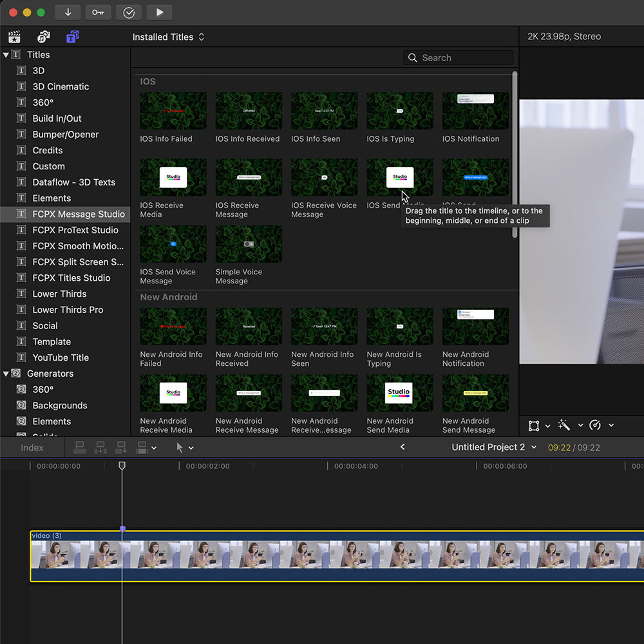Click the Import Media down-arrow button

pos(68,12)
